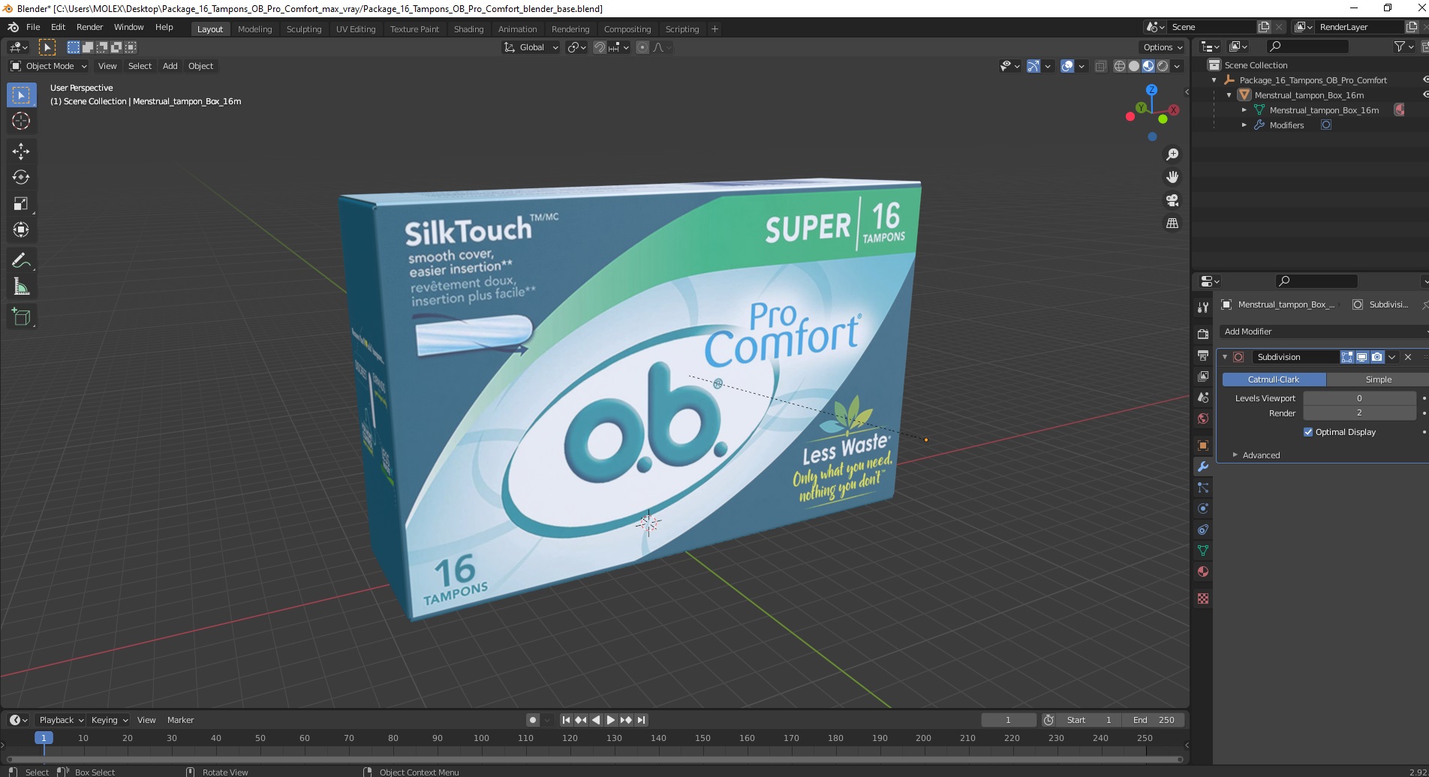Open the Output properties tab

(x=1203, y=355)
